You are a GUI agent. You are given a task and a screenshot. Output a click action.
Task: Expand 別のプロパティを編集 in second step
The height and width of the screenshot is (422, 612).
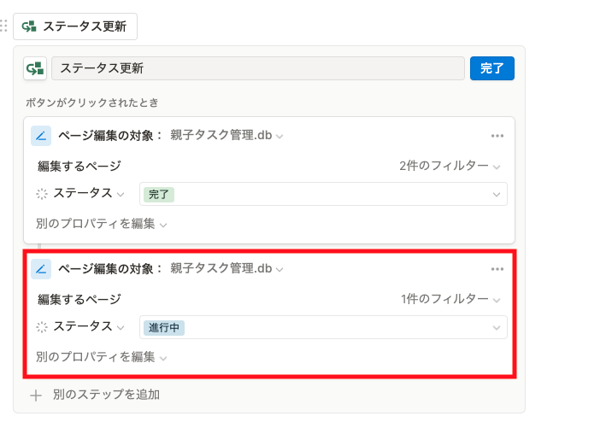(x=101, y=357)
